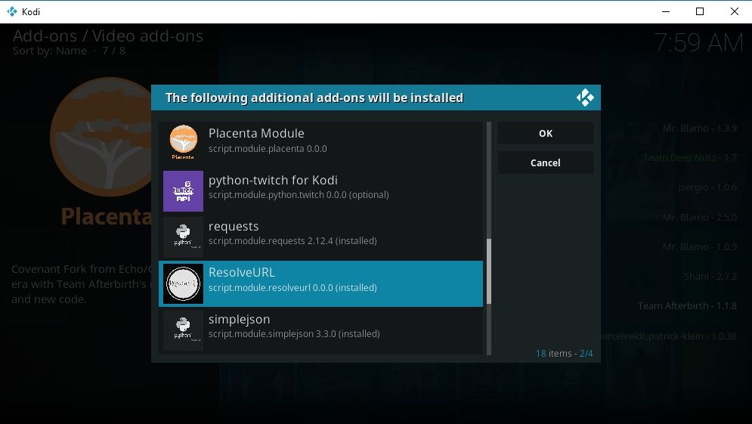Image resolution: width=752 pixels, height=424 pixels.
Task: Click Mr. Blamo - 1.0.9 in background list
Action: click(699, 247)
